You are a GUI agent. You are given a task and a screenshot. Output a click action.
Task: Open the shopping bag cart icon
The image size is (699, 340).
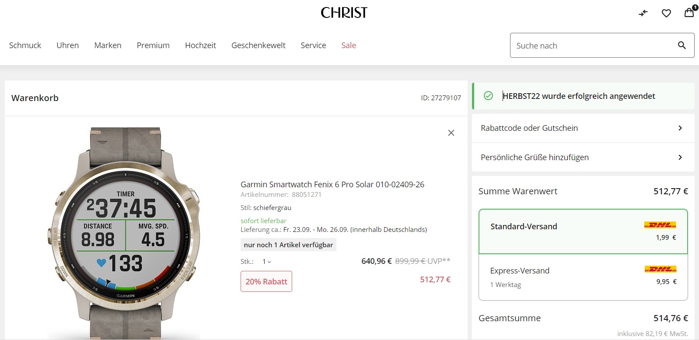[689, 12]
